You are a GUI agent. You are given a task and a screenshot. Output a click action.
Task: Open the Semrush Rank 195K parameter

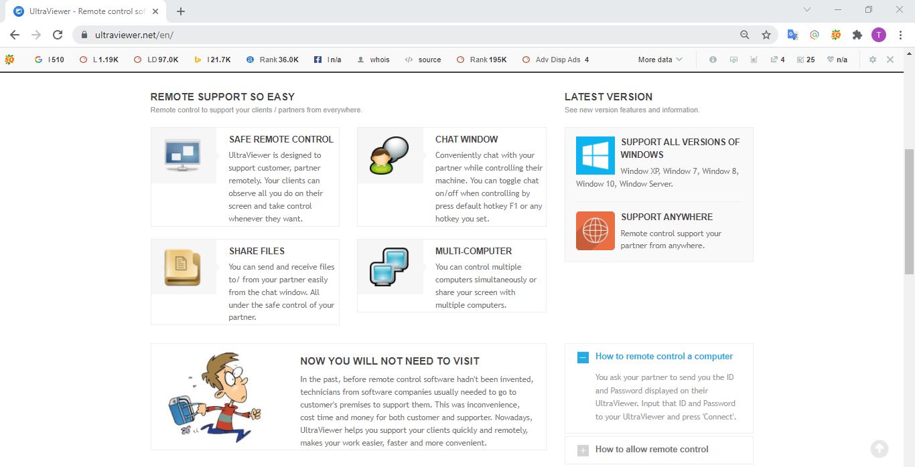(x=482, y=60)
